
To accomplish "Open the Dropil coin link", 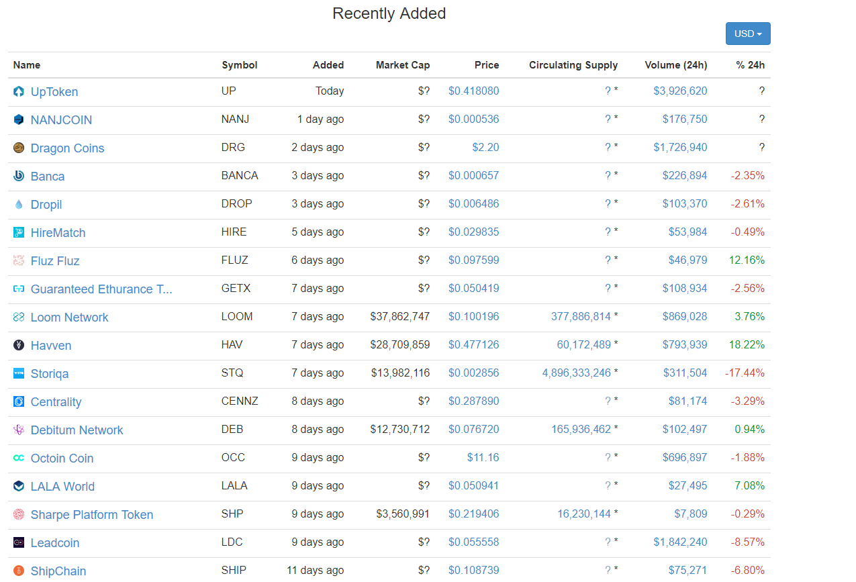I will tap(46, 205).
